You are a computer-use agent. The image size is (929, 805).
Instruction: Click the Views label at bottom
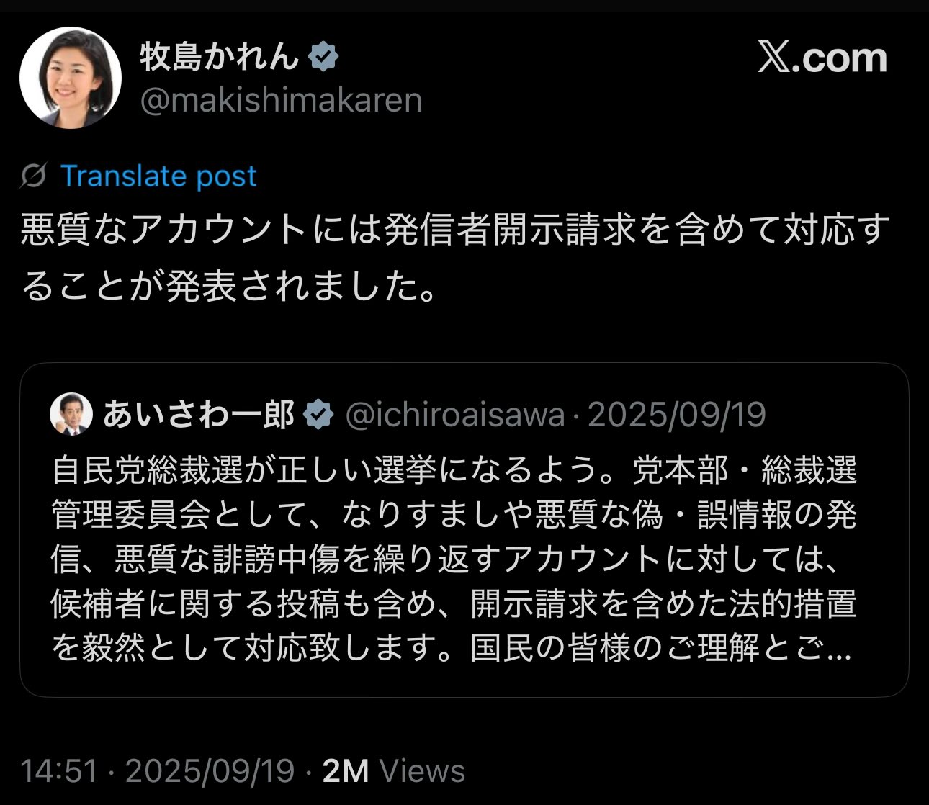[422, 771]
